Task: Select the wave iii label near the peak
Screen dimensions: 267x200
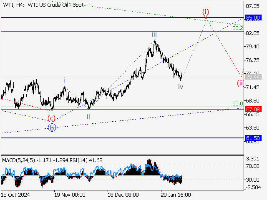Action: pyautogui.click(x=154, y=35)
